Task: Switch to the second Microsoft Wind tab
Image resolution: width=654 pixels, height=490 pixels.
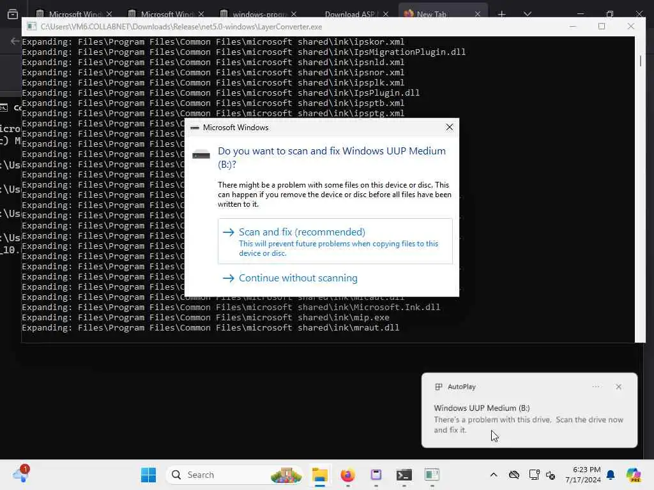Action: (x=167, y=14)
